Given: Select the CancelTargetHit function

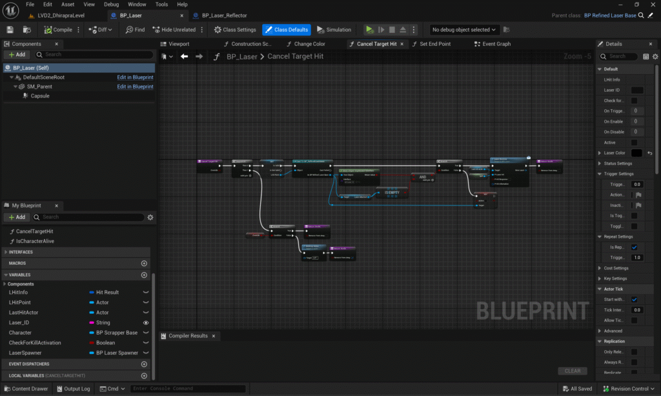Looking at the screenshot, I should click(35, 231).
